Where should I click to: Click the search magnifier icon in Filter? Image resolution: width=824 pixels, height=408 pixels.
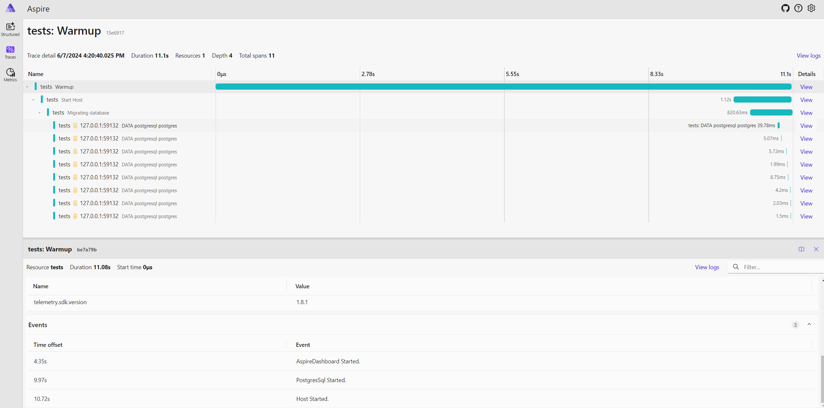[x=736, y=267]
